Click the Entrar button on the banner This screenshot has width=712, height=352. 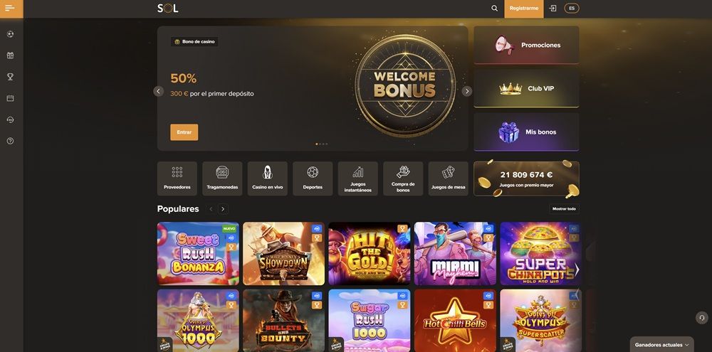[184, 132]
